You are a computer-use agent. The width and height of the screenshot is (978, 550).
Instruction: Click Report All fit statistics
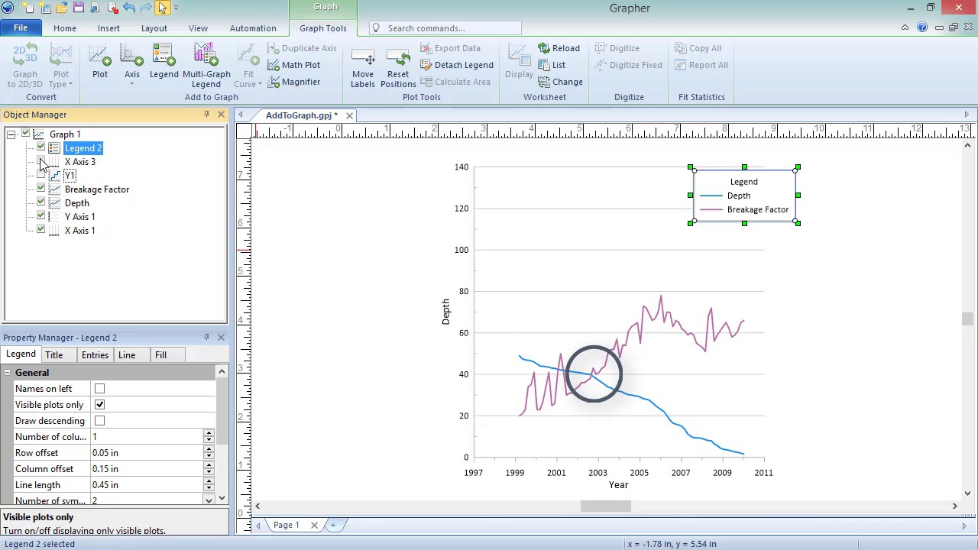[701, 65]
